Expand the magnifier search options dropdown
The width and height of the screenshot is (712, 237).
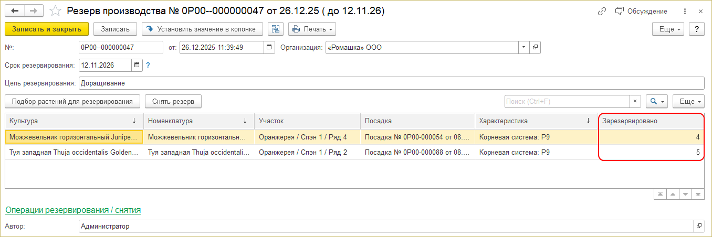(x=657, y=101)
